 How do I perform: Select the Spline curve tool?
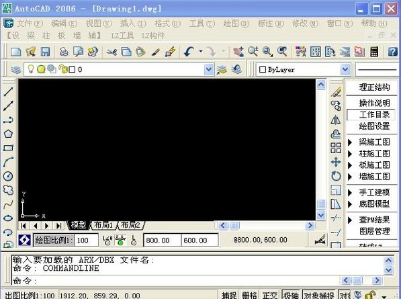[x=8, y=204]
